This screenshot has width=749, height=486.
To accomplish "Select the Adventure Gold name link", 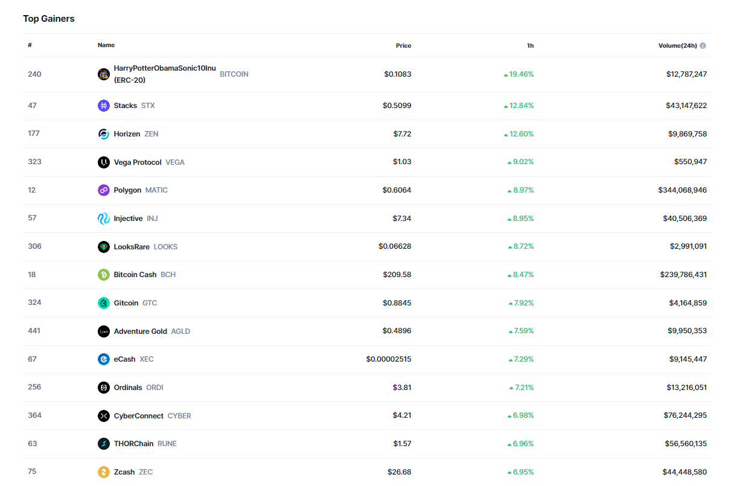I will click(x=140, y=331).
